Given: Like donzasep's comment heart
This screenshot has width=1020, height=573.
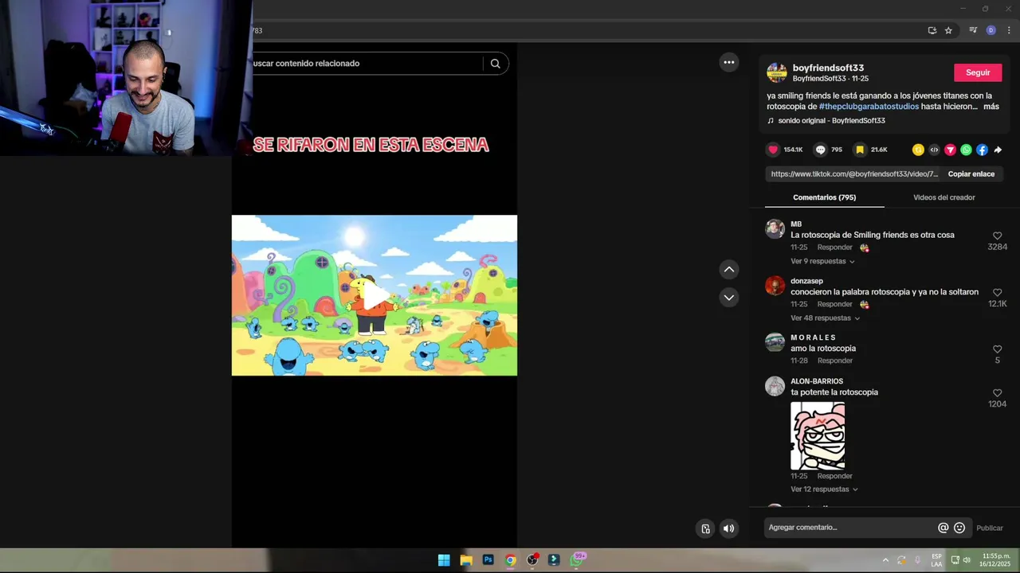Looking at the screenshot, I should click(997, 293).
